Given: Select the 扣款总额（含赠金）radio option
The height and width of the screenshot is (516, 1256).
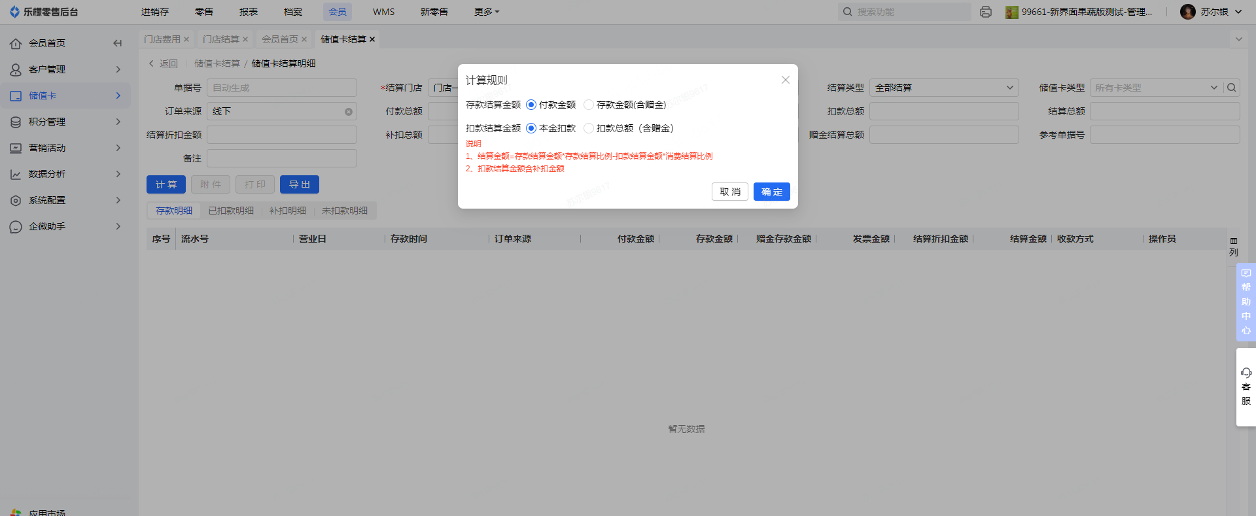Looking at the screenshot, I should [589, 128].
